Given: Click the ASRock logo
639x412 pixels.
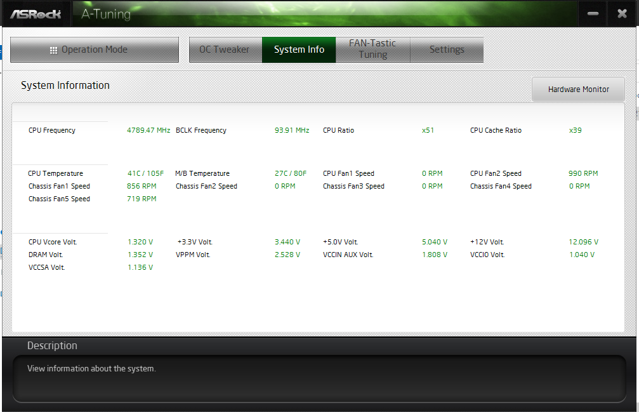Looking at the screenshot, I should 36,14.
